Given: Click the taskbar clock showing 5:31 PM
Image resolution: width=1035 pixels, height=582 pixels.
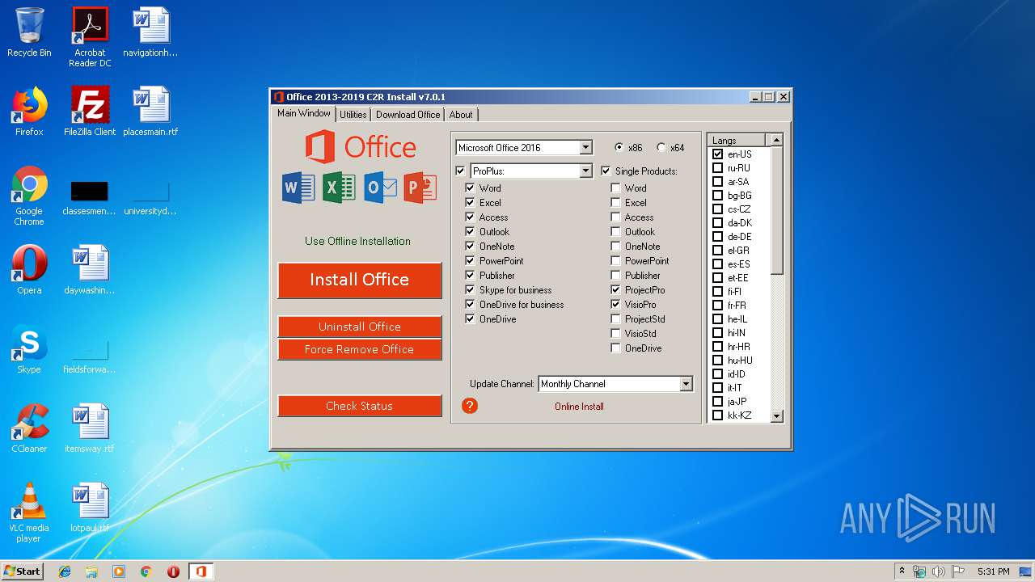Looking at the screenshot, I should [993, 571].
